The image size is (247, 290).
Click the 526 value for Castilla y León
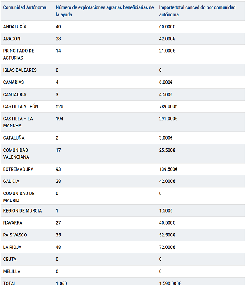point(60,106)
